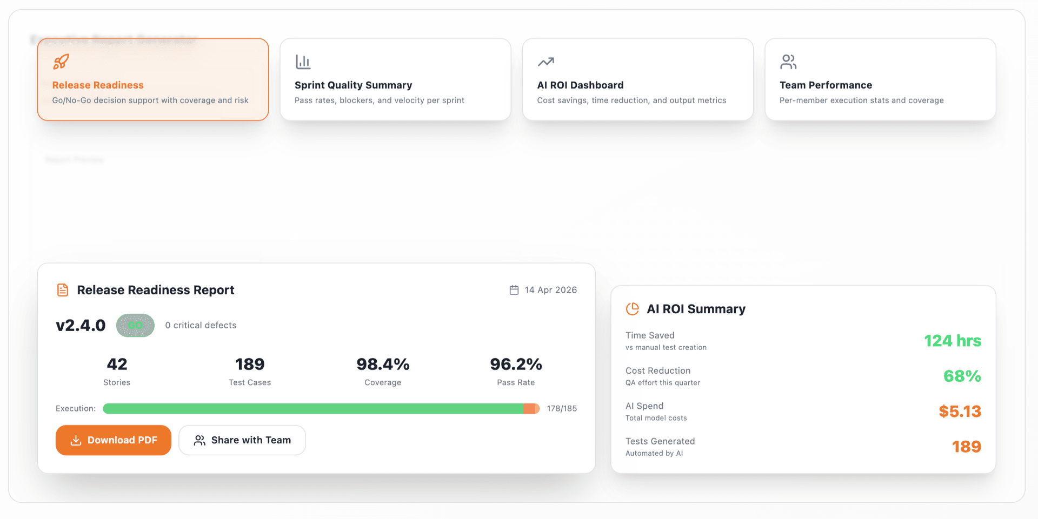Select the Team Performance report card

pos(880,79)
